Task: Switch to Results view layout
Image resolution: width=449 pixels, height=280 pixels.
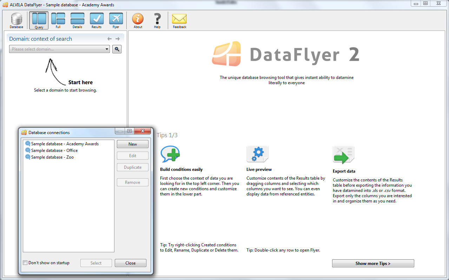Action: 97,21
